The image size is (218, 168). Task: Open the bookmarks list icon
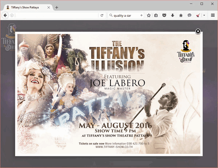click(156, 15)
